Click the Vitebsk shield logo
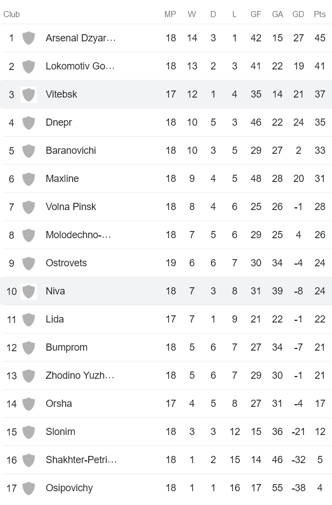Screen dimensions: 332x505 (x=29, y=94)
